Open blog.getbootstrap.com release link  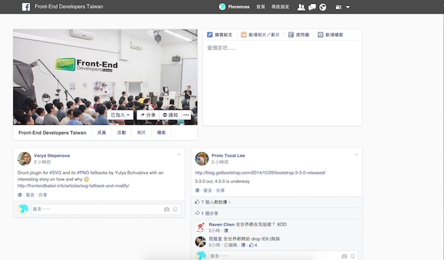click(x=260, y=172)
